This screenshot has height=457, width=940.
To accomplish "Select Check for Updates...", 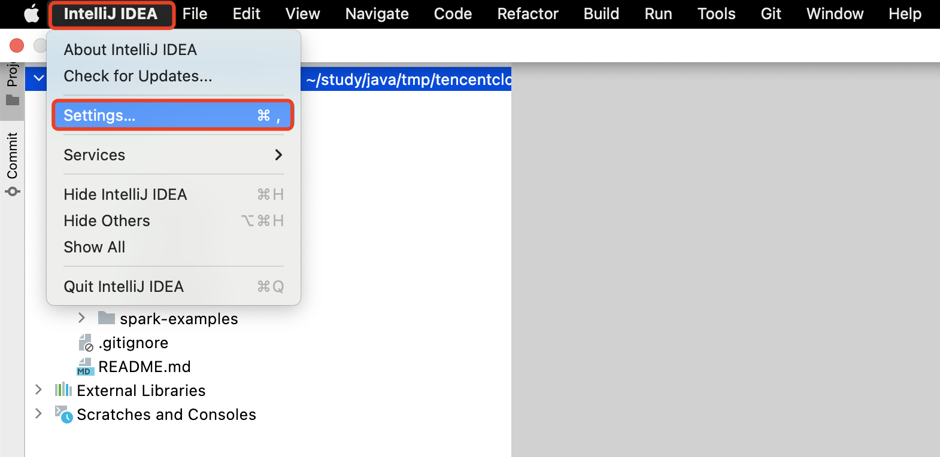I will click(x=138, y=76).
